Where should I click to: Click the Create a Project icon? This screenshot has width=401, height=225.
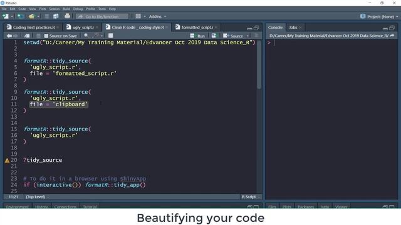pyautogui.click(x=21, y=16)
